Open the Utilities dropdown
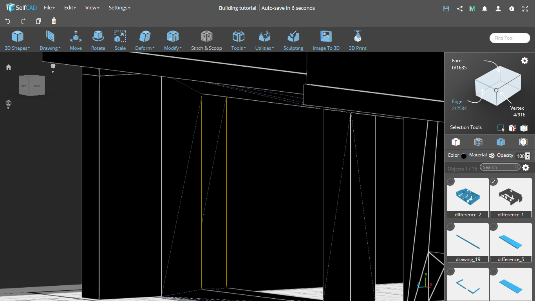Image resolution: width=535 pixels, height=301 pixels. pyautogui.click(x=264, y=41)
